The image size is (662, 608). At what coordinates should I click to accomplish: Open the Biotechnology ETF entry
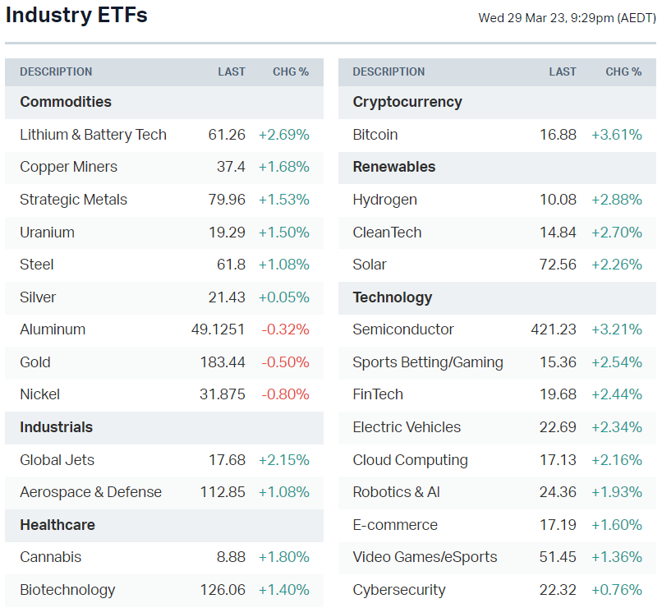click(x=67, y=590)
